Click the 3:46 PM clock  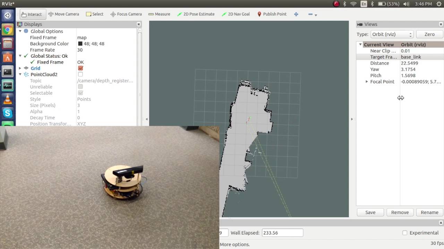click(423, 4)
